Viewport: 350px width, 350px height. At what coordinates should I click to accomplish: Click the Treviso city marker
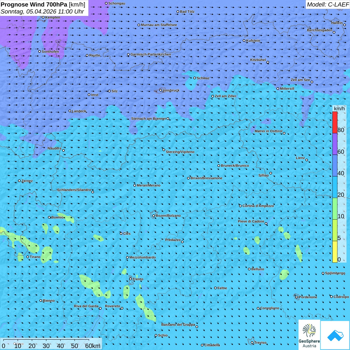pos(252,343)
